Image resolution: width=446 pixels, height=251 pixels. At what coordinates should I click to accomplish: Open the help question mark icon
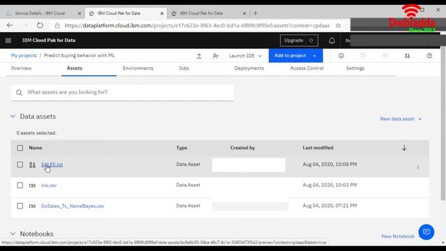point(429,56)
